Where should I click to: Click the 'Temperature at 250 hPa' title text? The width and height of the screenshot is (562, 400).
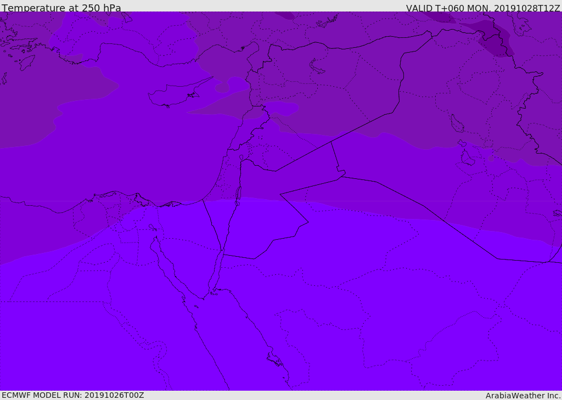point(61,8)
